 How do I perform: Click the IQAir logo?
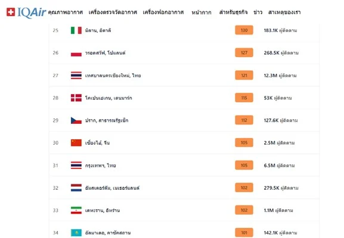(x=26, y=12)
